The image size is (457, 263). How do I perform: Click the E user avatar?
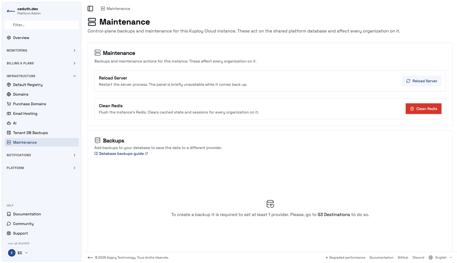coord(12,253)
